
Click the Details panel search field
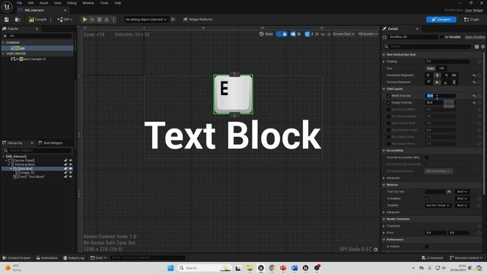pos(428,46)
